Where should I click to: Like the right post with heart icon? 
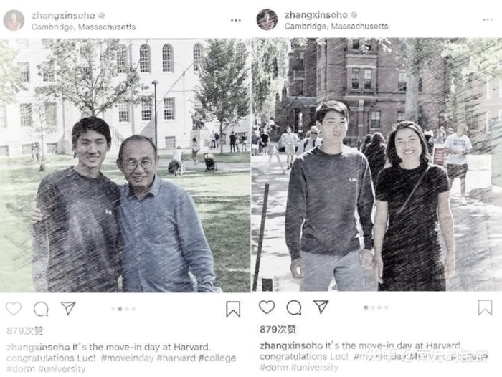click(x=267, y=307)
